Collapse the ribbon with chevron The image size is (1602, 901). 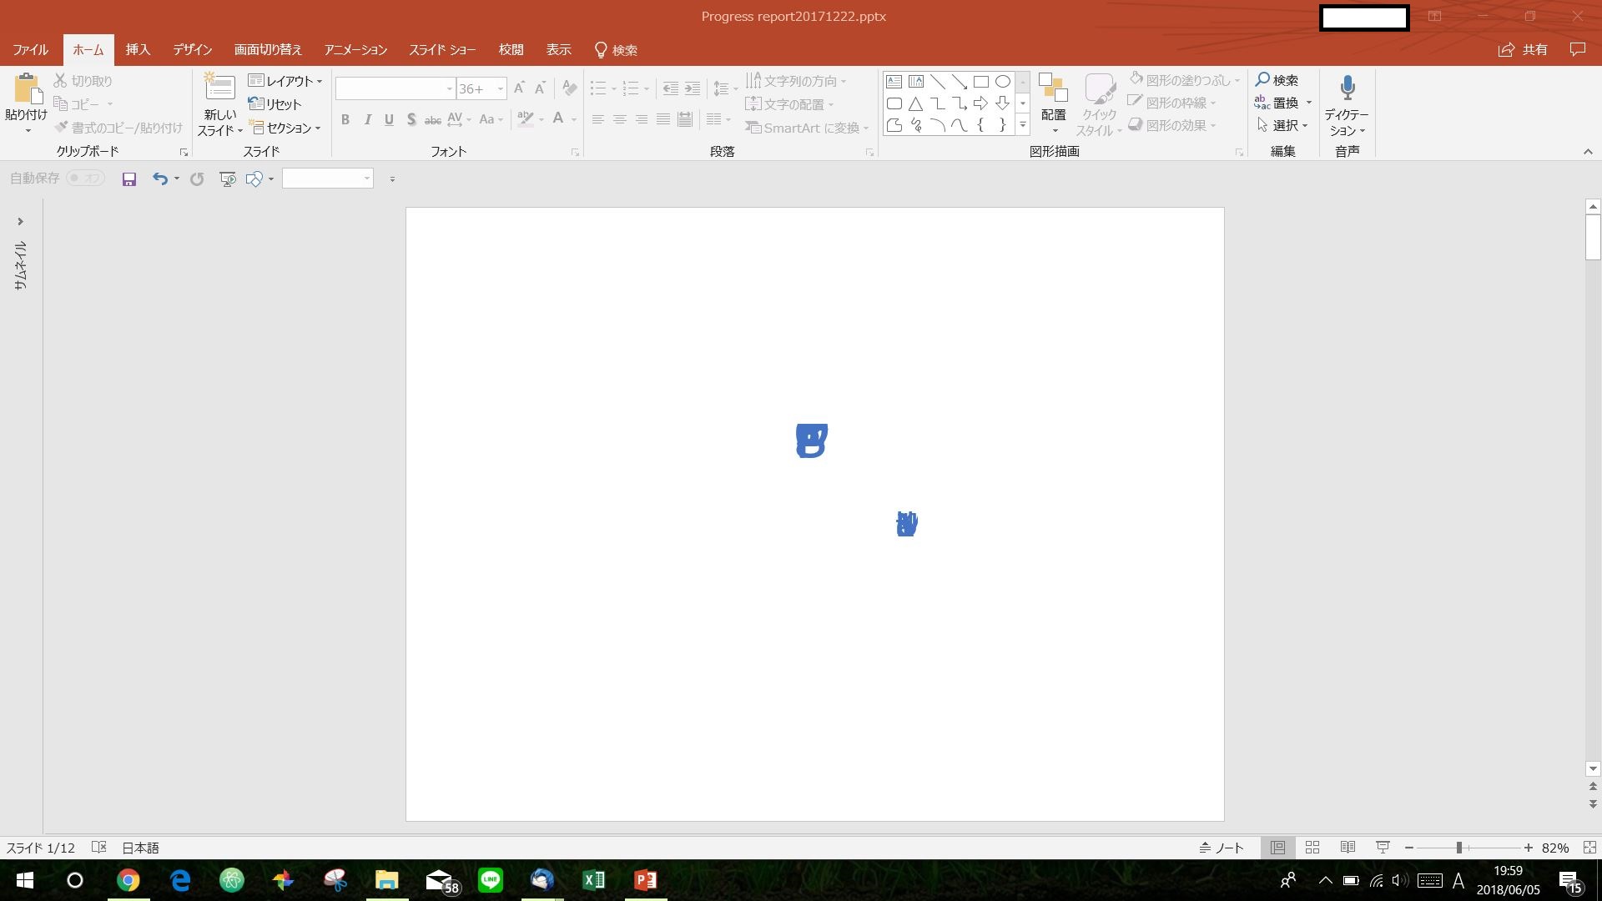coord(1588,152)
